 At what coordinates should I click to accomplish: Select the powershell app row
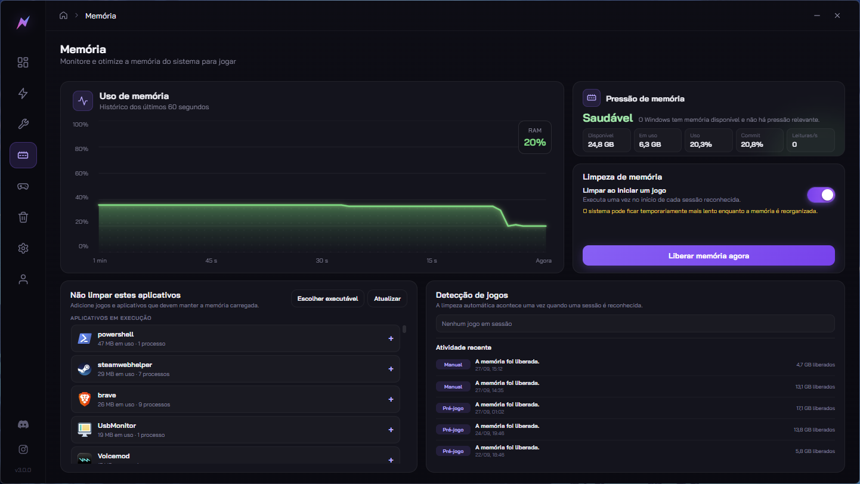[236, 338]
